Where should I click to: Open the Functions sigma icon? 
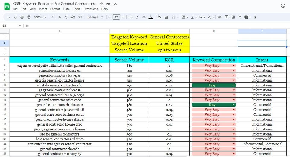click(255, 17)
